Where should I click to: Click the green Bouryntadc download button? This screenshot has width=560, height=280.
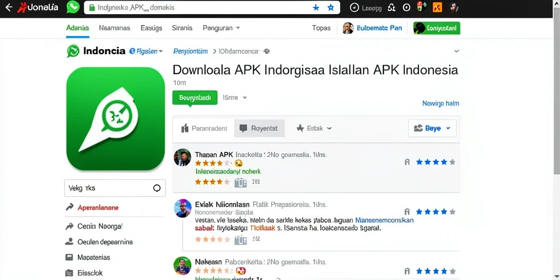tap(195, 97)
